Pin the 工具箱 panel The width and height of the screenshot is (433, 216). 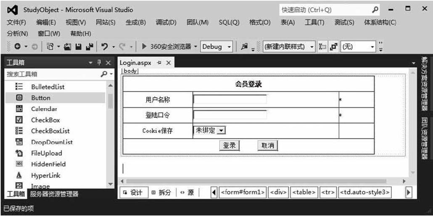(99, 63)
